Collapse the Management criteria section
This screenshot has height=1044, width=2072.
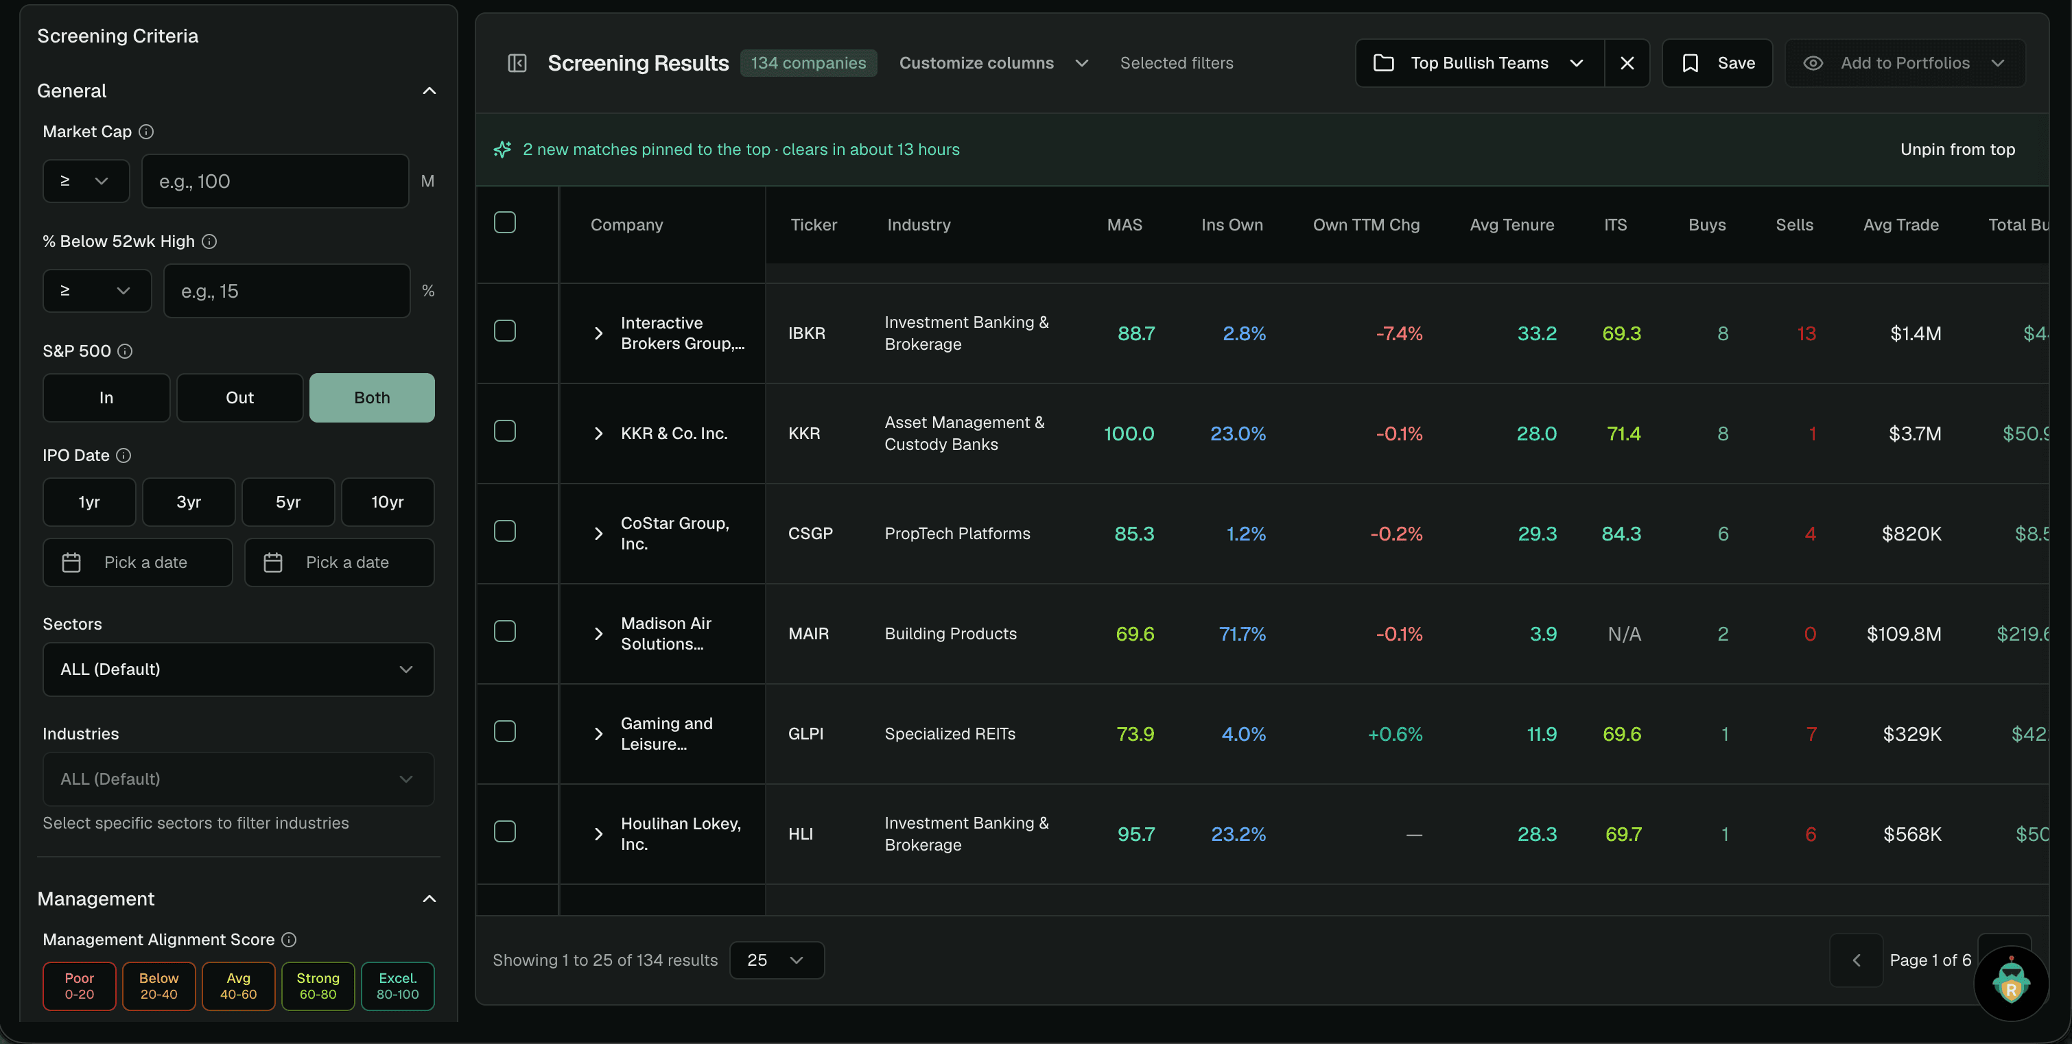(429, 899)
